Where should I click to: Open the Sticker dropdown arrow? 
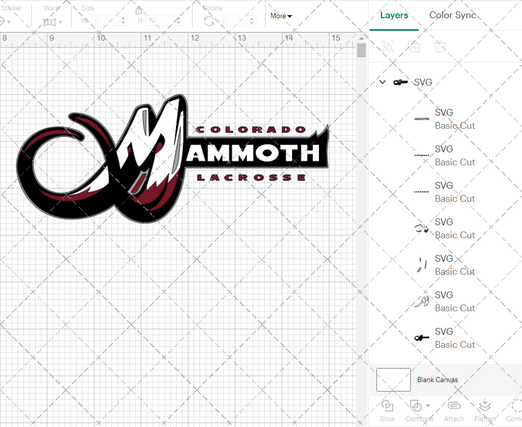tap(9, 22)
